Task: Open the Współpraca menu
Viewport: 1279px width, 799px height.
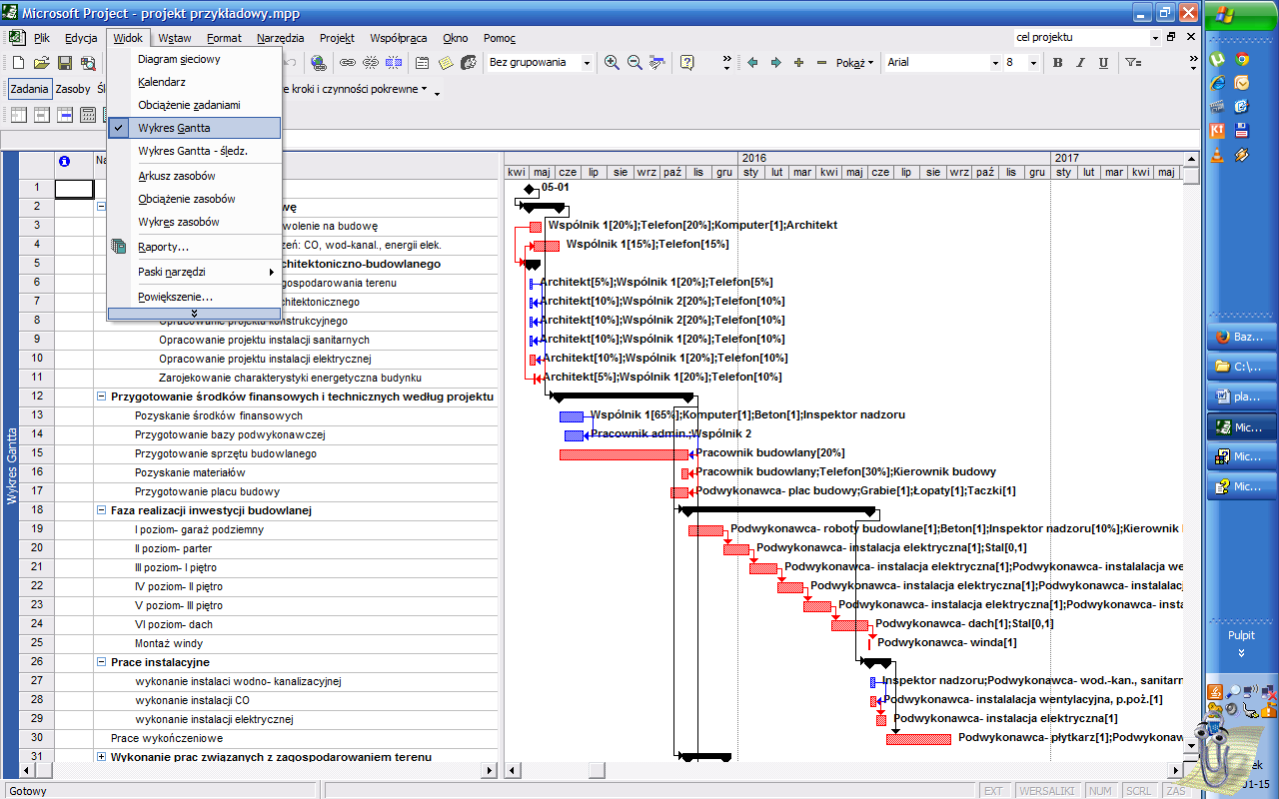Action: [x=399, y=38]
